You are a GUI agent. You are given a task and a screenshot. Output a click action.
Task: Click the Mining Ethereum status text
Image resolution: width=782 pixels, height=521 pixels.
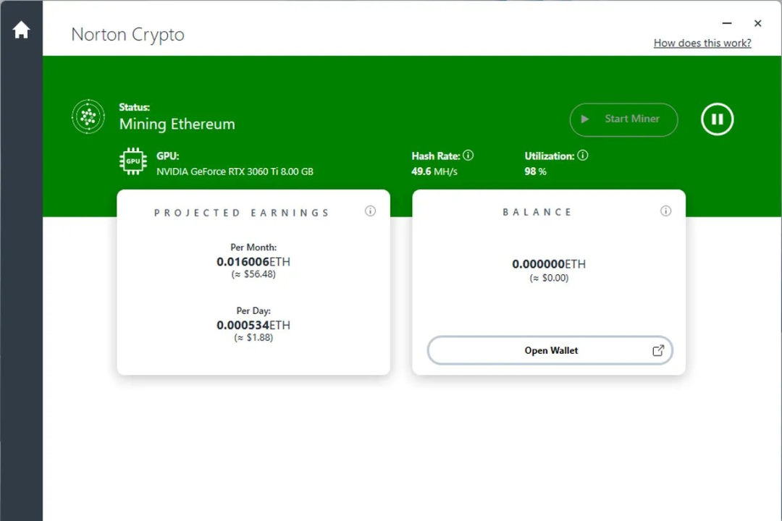tap(177, 124)
